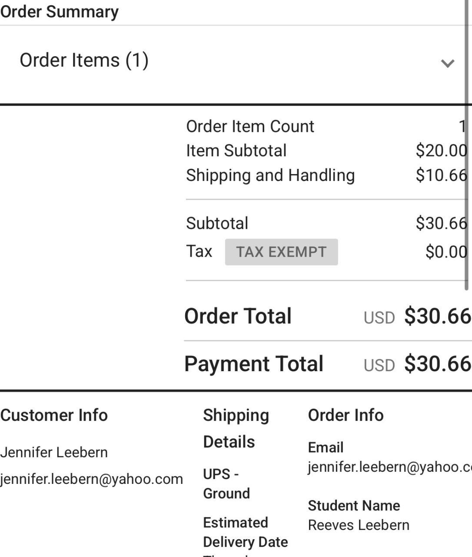Click the Payment Total amount
This screenshot has height=557, width=472.
437,364
